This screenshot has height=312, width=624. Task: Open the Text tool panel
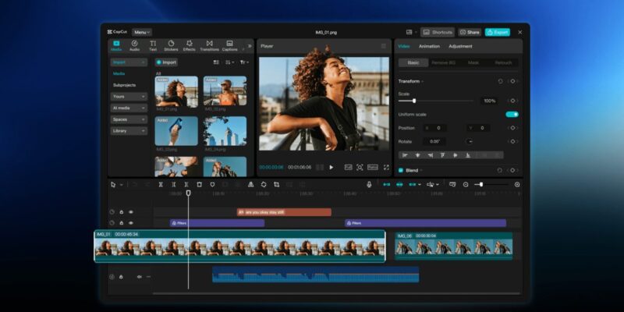tap(153, 46)
